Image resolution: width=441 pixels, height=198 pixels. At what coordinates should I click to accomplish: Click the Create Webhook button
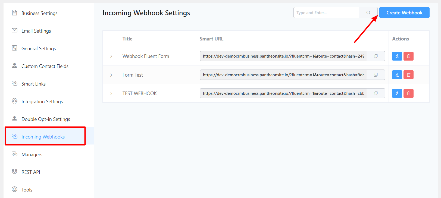404,12
